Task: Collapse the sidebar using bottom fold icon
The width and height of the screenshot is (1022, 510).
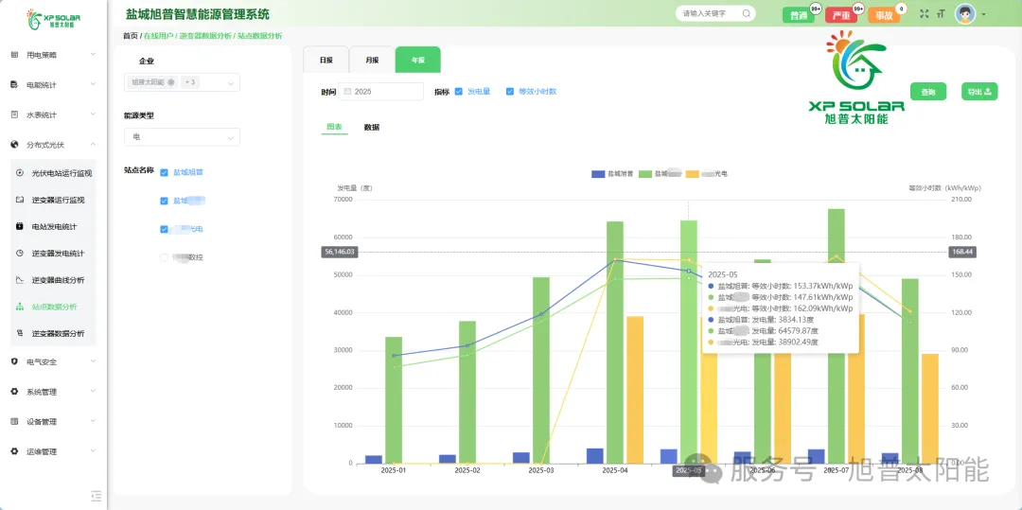Action: click(x=96, y=495)
